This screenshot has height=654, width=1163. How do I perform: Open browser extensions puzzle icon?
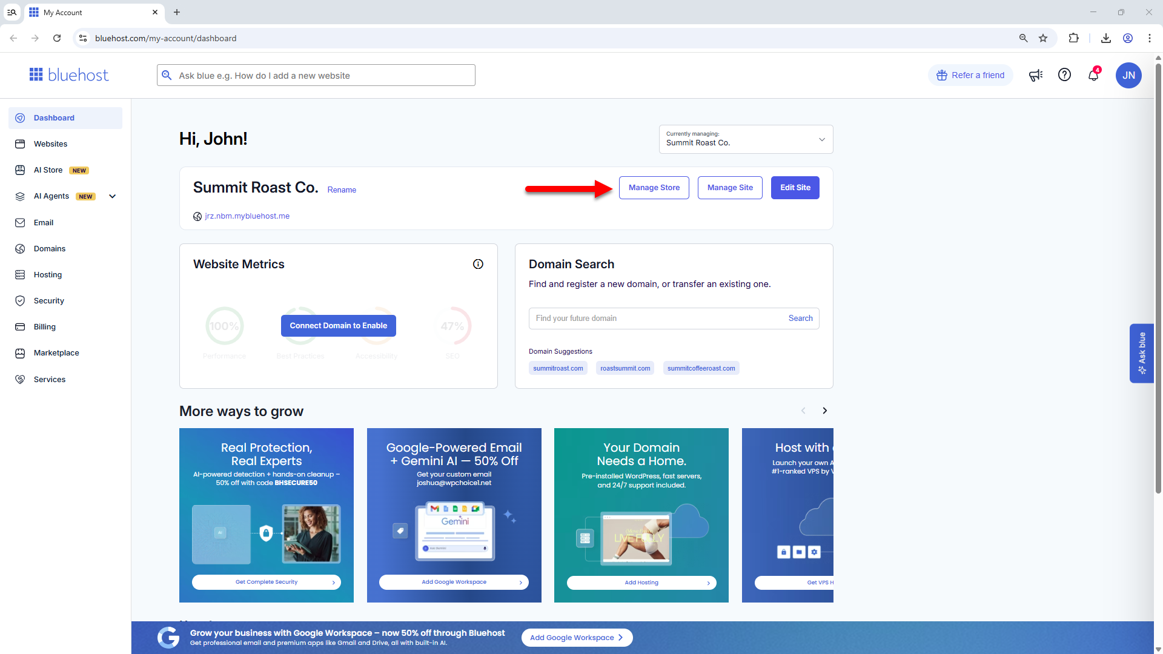click(1073, 38)
